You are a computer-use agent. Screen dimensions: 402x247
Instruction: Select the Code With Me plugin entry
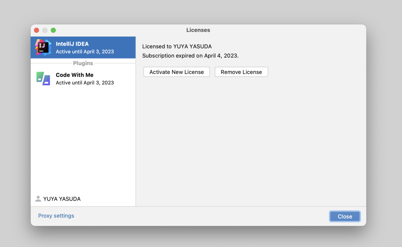click(83, 78)
